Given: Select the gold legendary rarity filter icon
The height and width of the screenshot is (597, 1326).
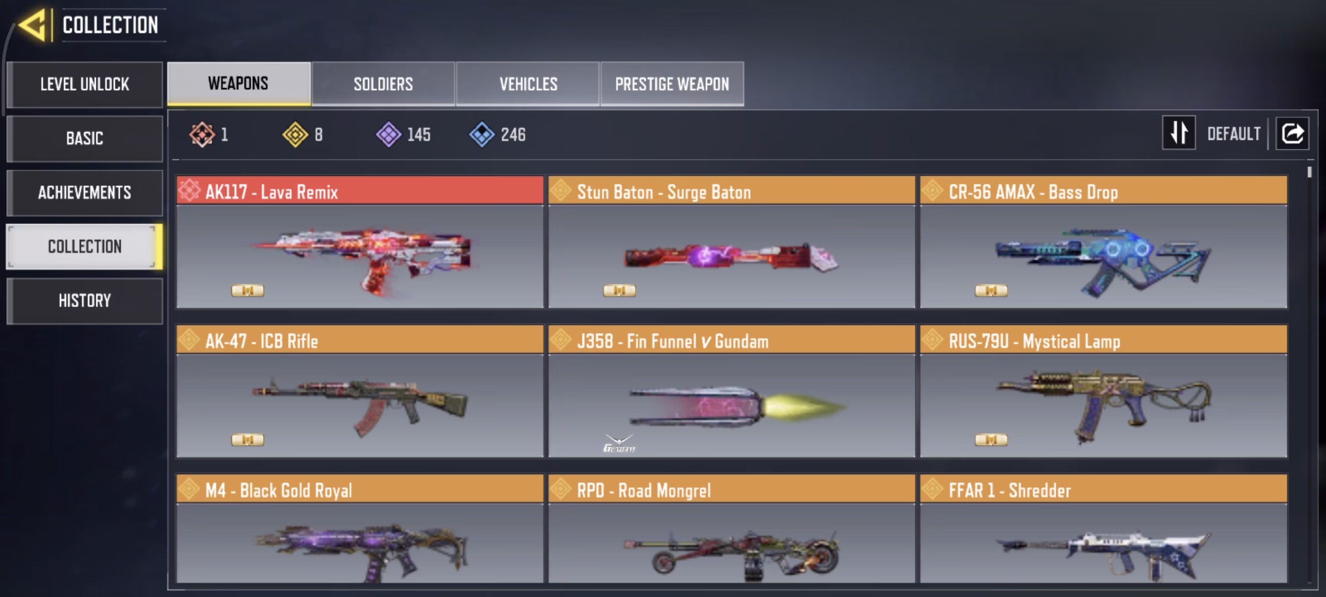Looking at the screenshot, I should [x=295, y=135].
